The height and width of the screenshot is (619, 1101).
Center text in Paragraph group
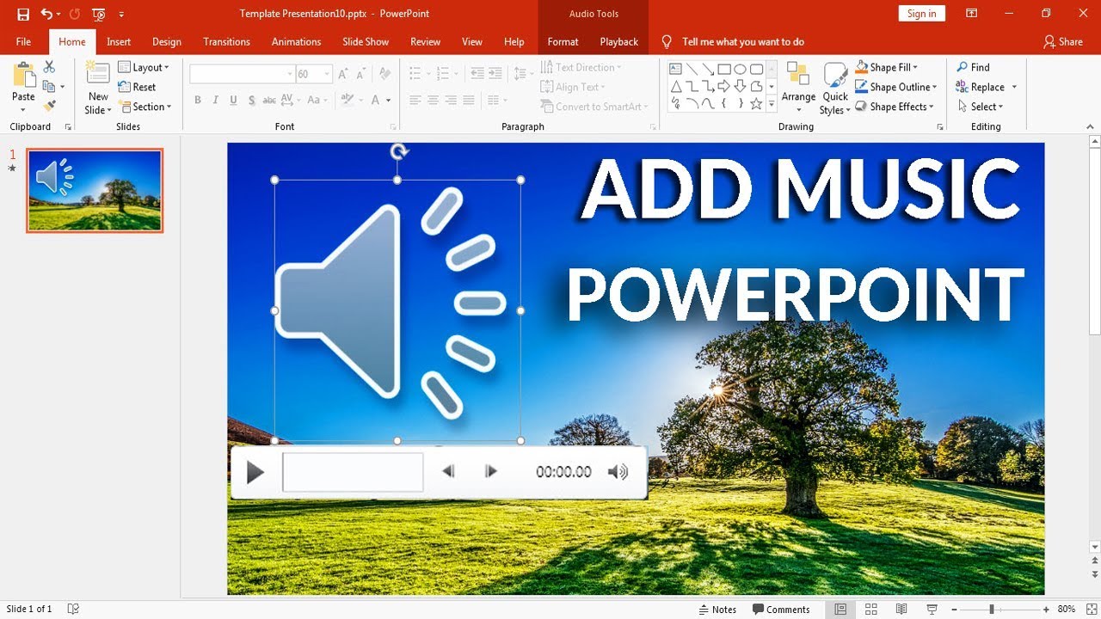(x=433, y=100)
